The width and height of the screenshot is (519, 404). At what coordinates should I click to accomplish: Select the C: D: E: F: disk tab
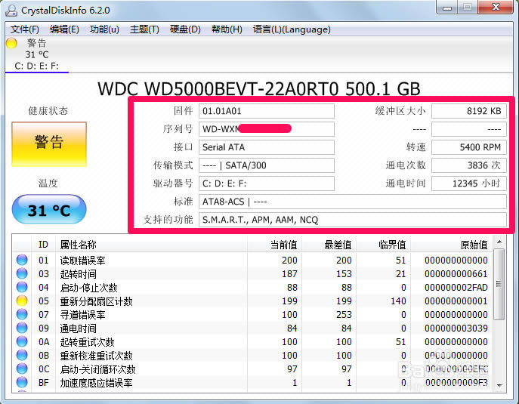(37, 66)
